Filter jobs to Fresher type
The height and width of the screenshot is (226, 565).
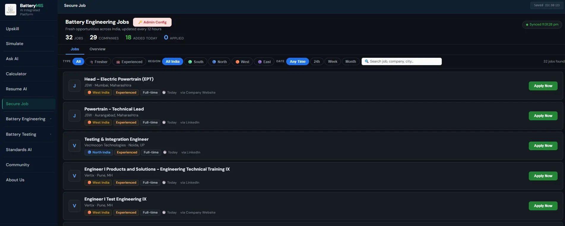(98, 62)
